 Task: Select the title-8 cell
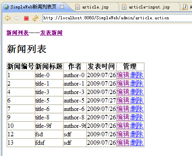[49, 117]
